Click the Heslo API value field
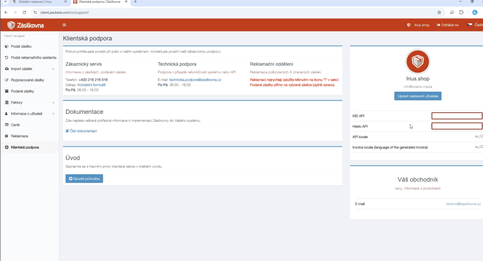The image size is (483, 261). click(457, 126)
